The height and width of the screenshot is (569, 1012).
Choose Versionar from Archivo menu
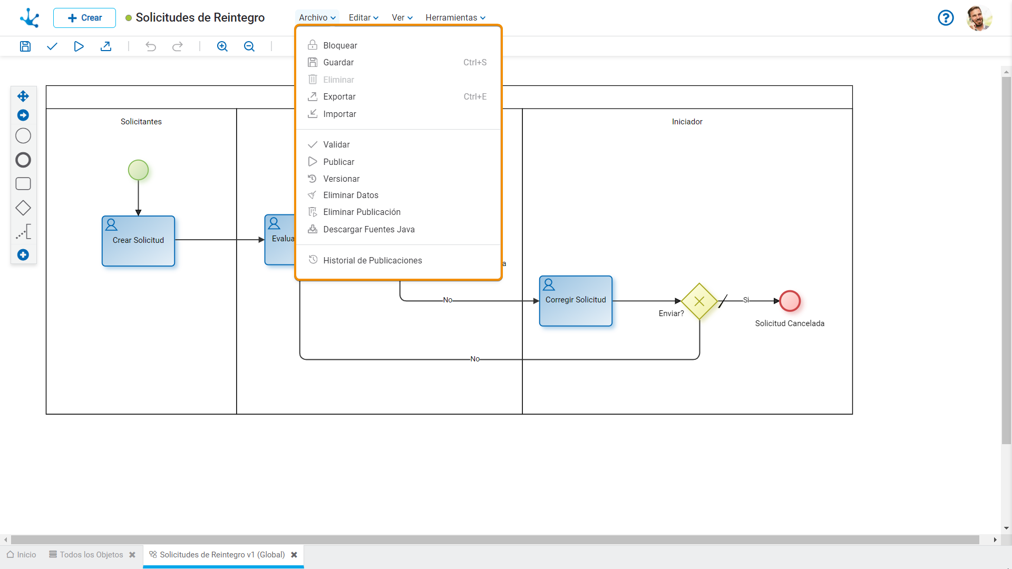398,179
